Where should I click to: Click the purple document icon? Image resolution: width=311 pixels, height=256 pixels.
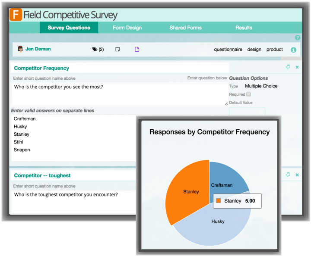137,49
